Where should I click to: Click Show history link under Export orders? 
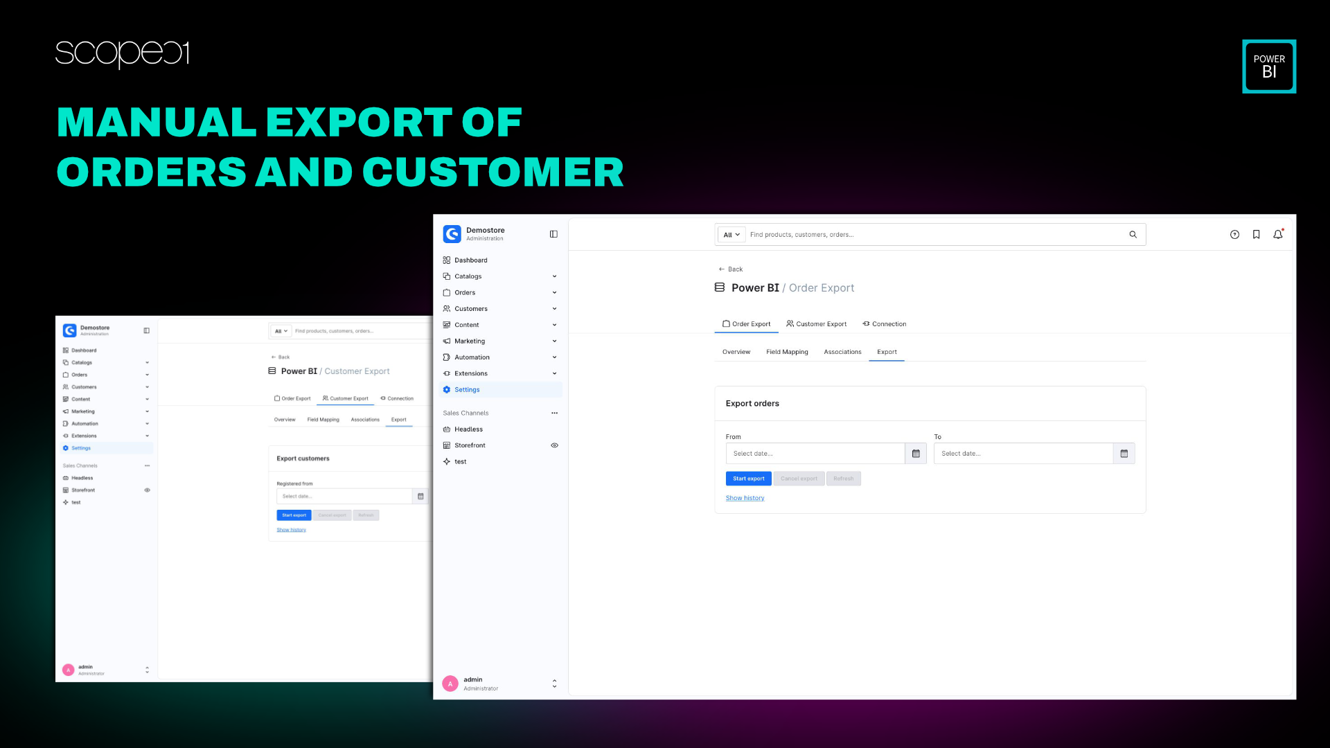coord(745,499)
